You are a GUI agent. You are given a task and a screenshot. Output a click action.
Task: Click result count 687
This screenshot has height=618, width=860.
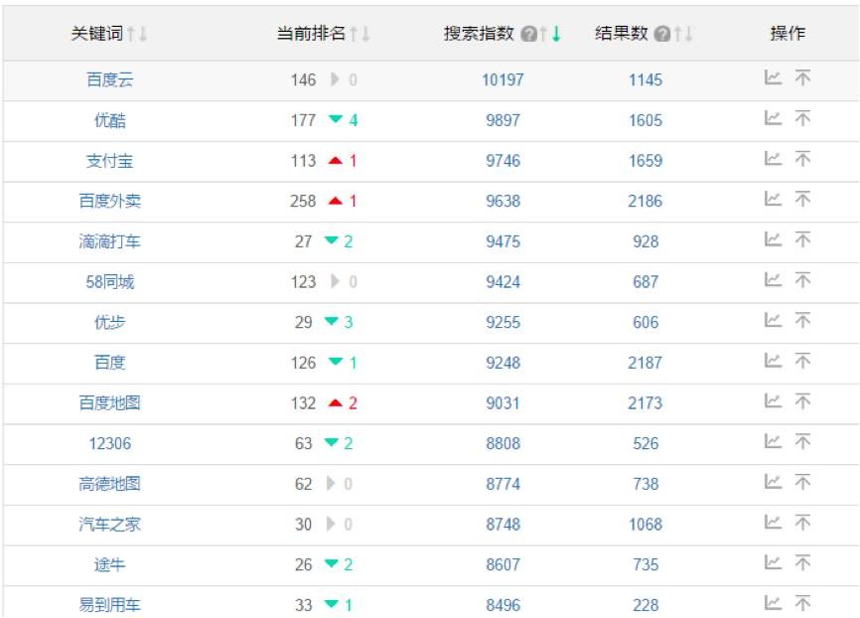click(645, 282)
